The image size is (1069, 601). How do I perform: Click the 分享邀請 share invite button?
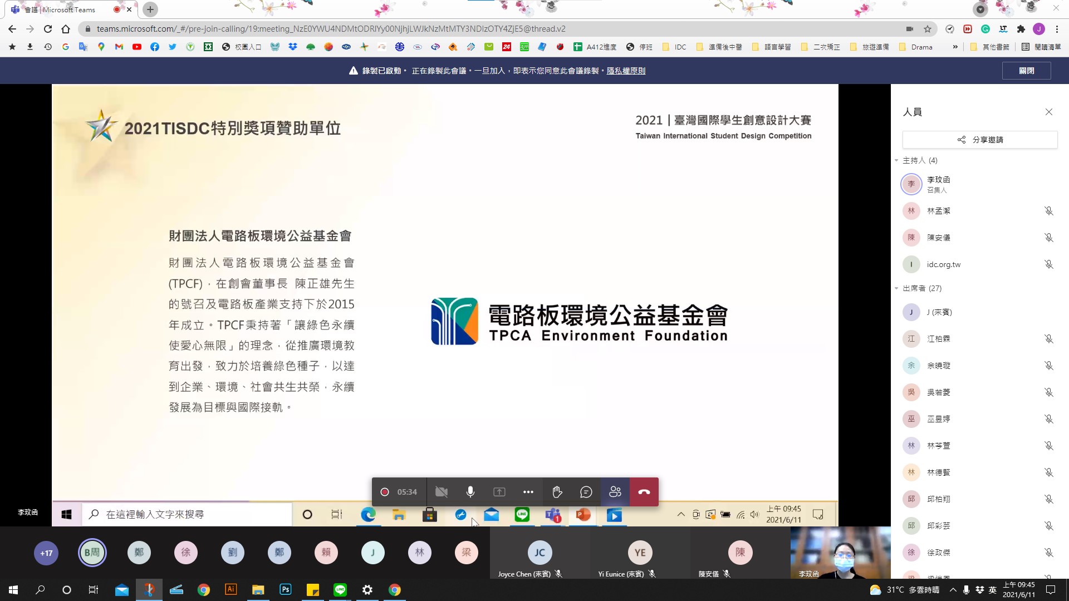pyautogui.click(x=980, y=140)
